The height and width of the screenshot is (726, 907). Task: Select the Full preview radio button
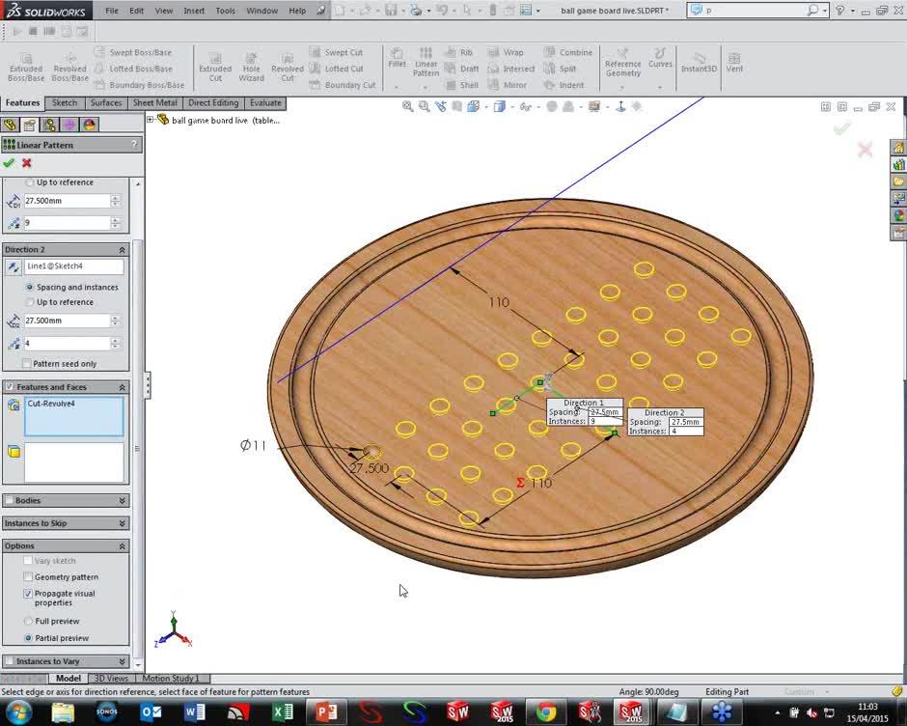click(x=28, y=621)
